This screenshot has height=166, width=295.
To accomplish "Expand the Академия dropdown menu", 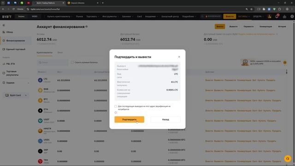I will (x=151, y=17).
